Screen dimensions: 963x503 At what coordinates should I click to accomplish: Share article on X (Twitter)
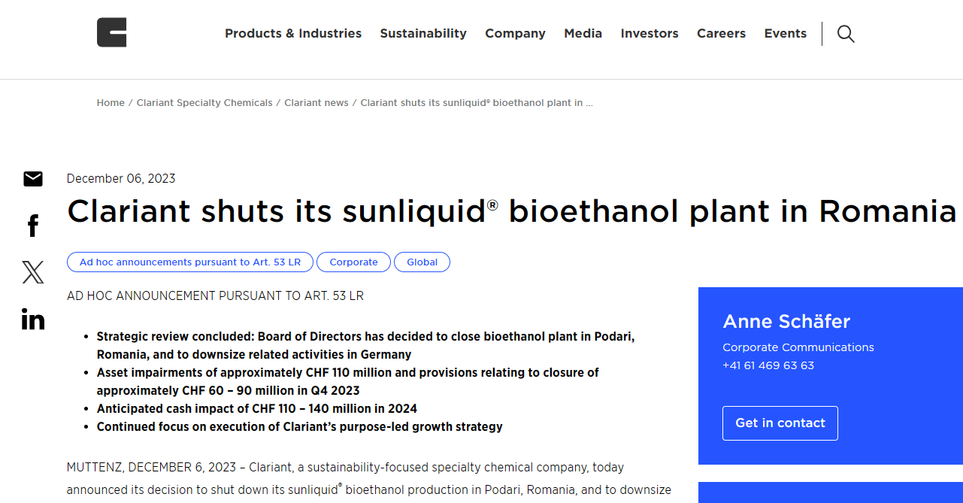tap(33, 272)
